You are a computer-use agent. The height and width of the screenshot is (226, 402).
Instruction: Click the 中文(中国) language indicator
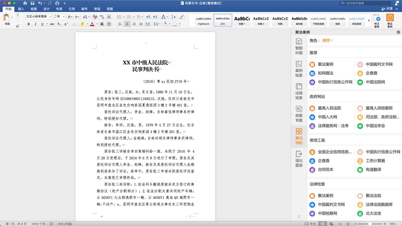point(65,224)
